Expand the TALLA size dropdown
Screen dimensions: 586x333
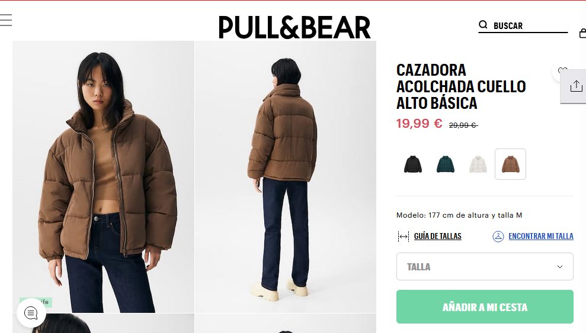485,267
